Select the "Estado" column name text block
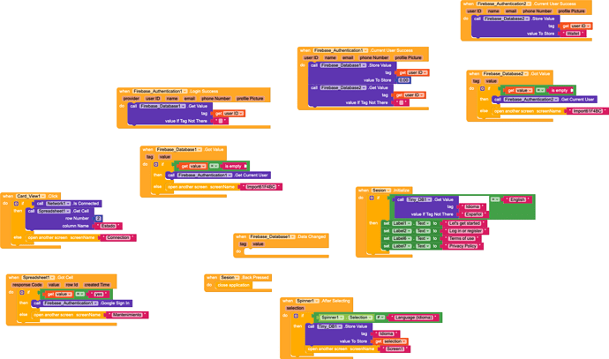The height and width of the screenshot is (359, 609). coord(109,226)
